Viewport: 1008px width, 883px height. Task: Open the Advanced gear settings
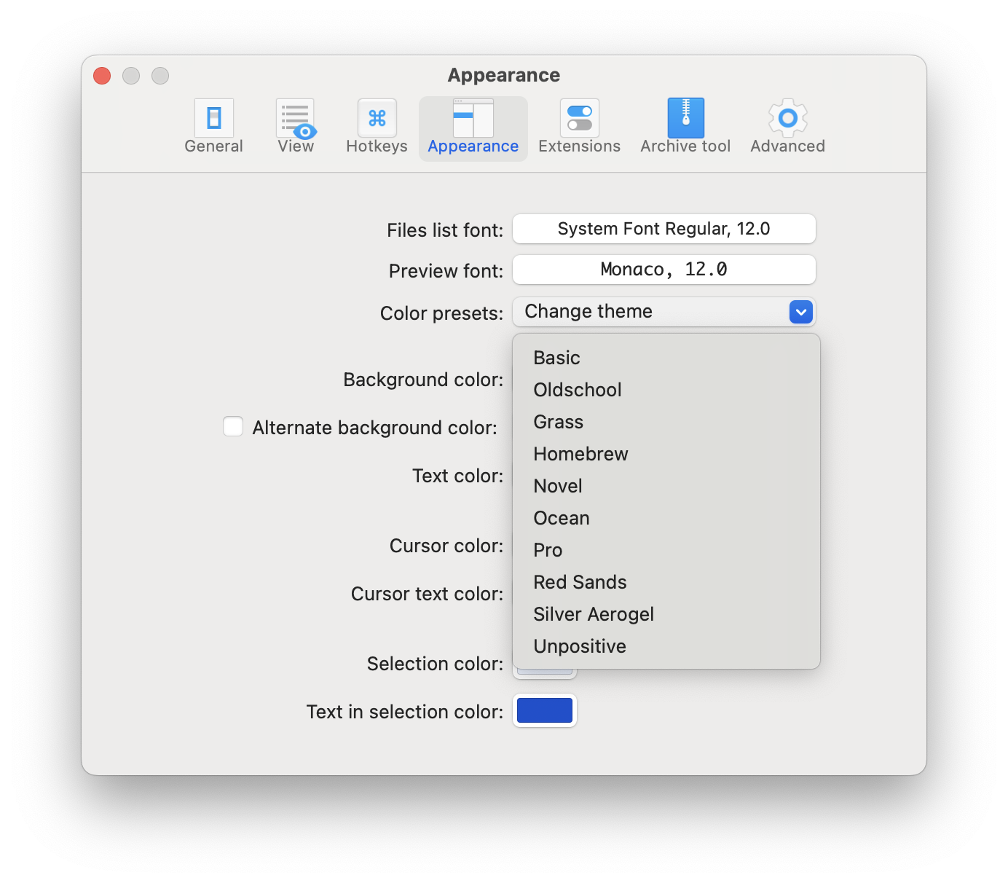tap(787, 127)
